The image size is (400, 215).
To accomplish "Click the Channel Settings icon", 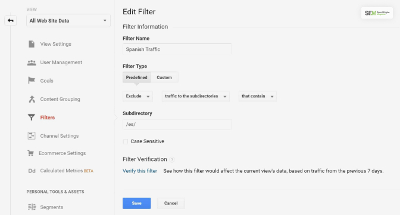I will pyautogui.click(x=32, y=135).
